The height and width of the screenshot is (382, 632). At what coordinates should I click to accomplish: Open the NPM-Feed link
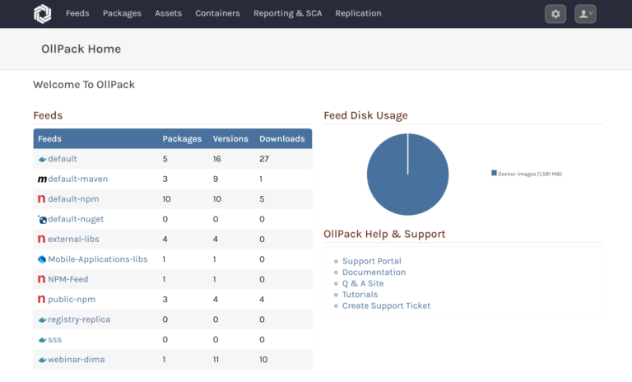click(68, 279)
